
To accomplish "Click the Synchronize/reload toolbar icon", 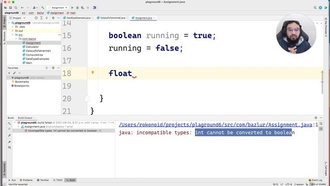I will (16, 8).
